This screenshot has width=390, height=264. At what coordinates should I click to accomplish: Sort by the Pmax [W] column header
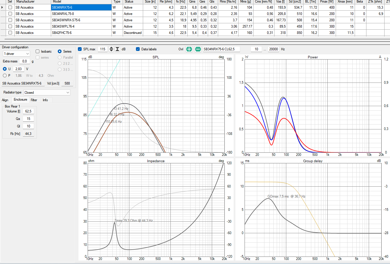point(327,1)
